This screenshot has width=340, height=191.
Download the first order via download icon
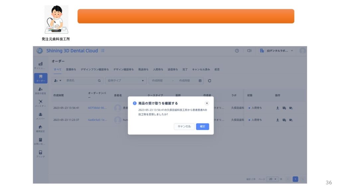[x=278, y=108]
